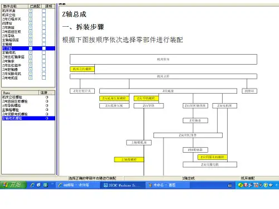
Task: Click the yellow Z向导轨螺栓 diagram box
Action: 146,99
